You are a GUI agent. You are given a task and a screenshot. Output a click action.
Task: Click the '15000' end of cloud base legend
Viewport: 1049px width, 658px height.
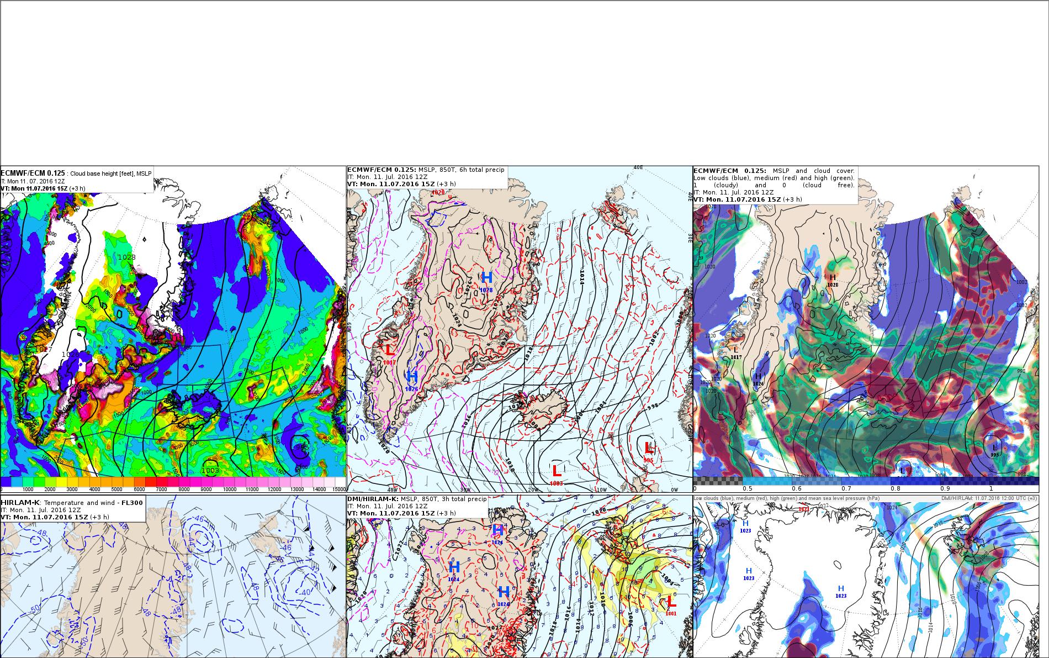[339, 489]
